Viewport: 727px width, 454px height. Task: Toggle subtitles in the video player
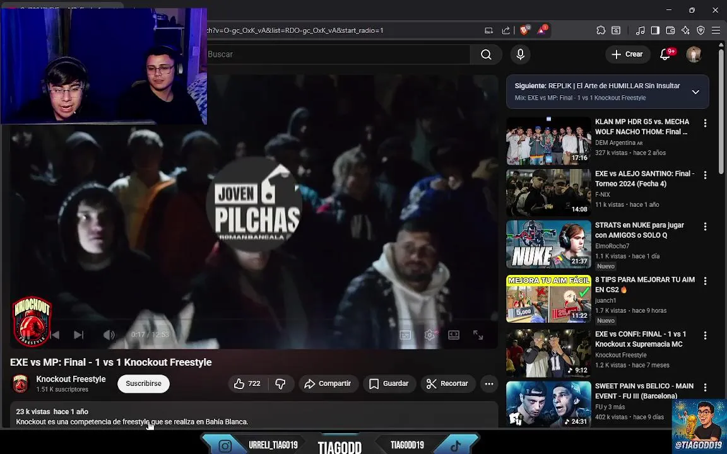tap(405, 335)
